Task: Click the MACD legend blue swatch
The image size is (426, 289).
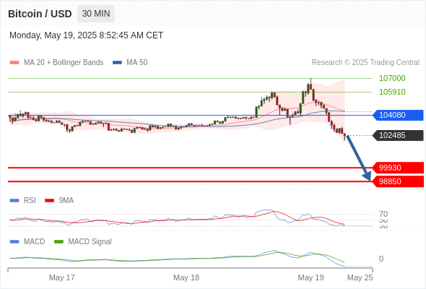Action: coord(14,242)
